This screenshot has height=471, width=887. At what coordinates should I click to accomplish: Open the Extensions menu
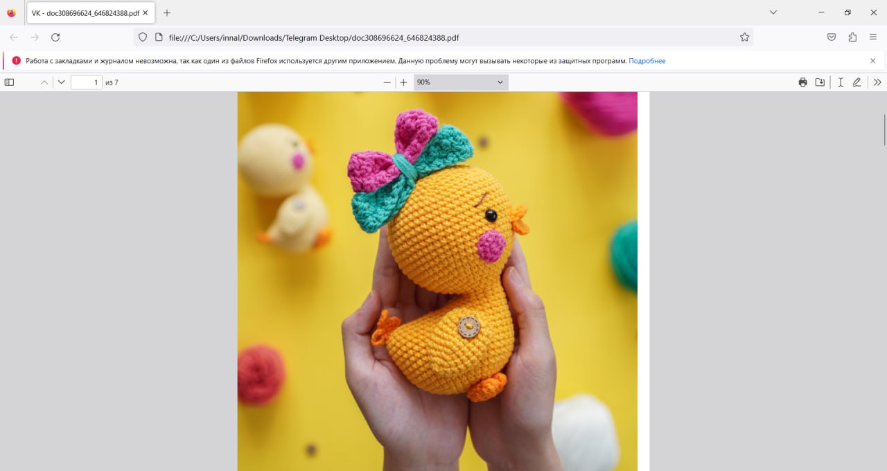coord(852,37)
